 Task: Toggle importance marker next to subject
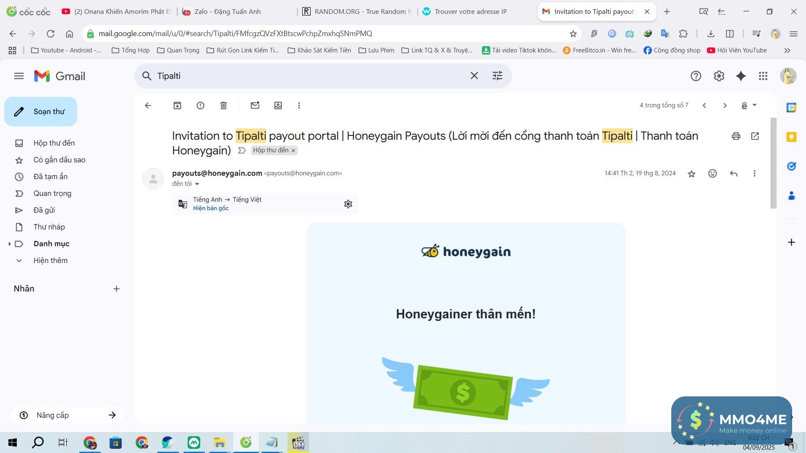pyautogui.click(x=242, y=150)
